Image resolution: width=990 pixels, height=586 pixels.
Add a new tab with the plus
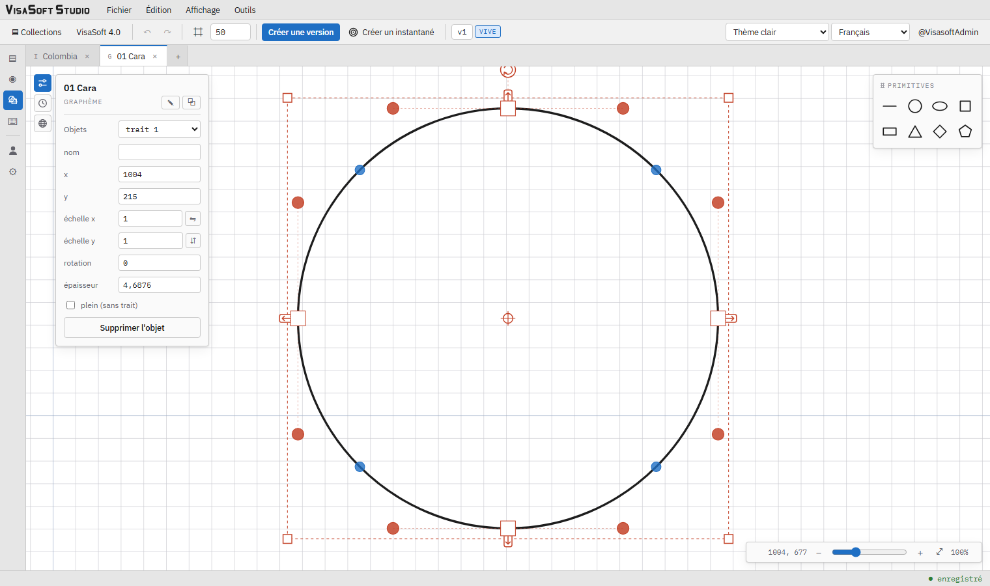click(x=178, y=57)
